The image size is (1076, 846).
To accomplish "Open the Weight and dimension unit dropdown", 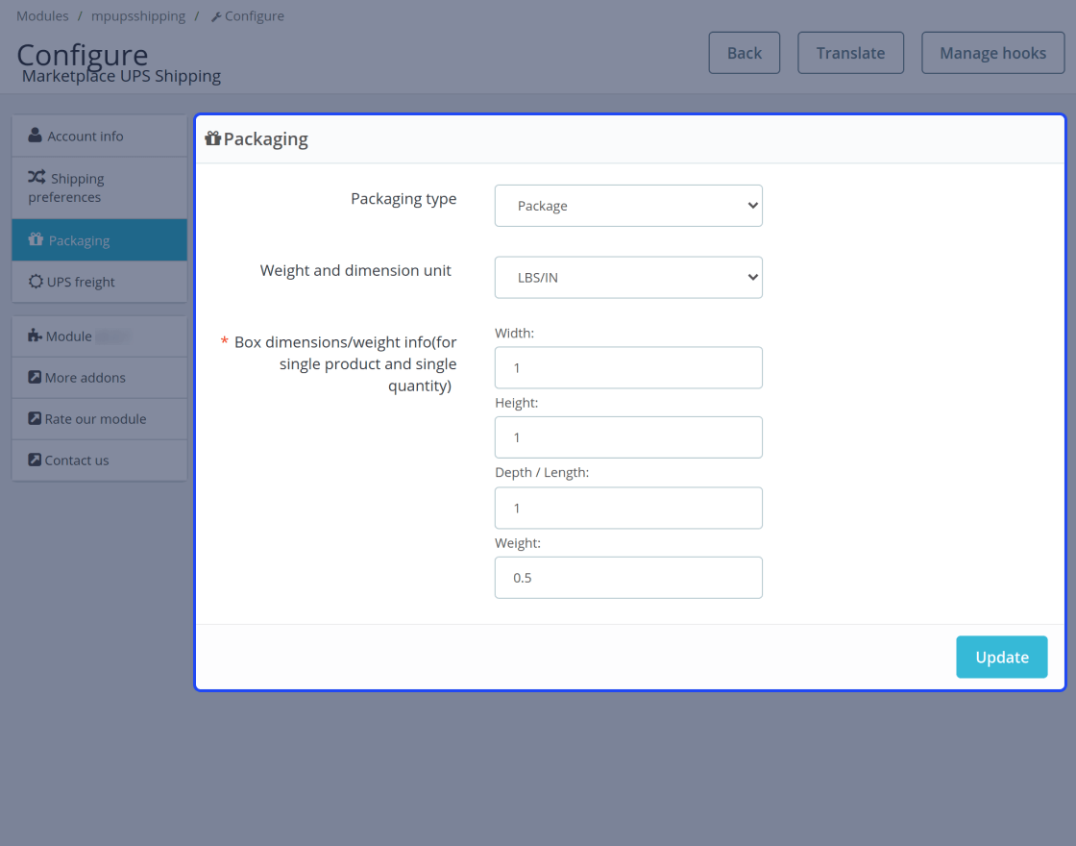I will pos(628,278).
